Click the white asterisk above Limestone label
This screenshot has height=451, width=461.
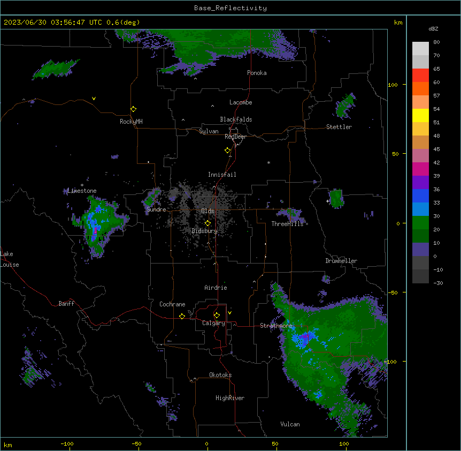82,185
